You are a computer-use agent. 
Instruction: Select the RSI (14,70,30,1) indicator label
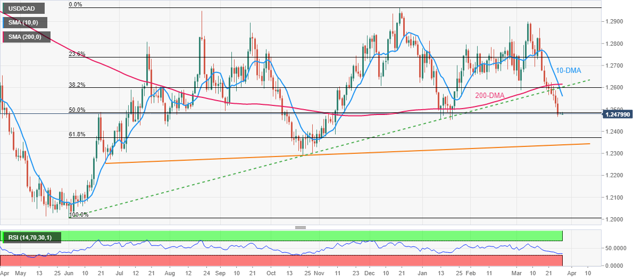click(x=32, y=237)
